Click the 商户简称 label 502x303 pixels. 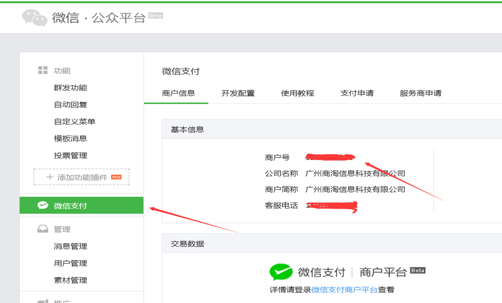pos(281,189)
